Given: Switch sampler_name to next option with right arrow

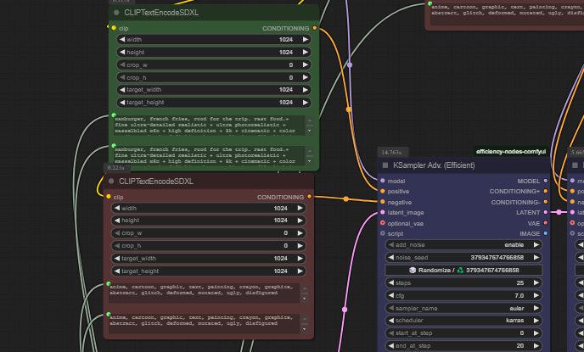Looking at the screenshot, I should (x=536, y=308).
